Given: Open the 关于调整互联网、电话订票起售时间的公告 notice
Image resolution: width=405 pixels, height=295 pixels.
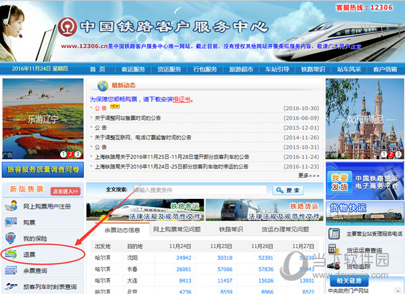Looking at the screenshot, I should coord(143,137).
